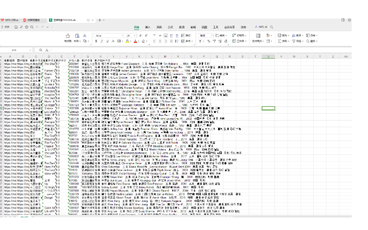
Task: Open the Rows and Columns button
Action: pos(239,35)
